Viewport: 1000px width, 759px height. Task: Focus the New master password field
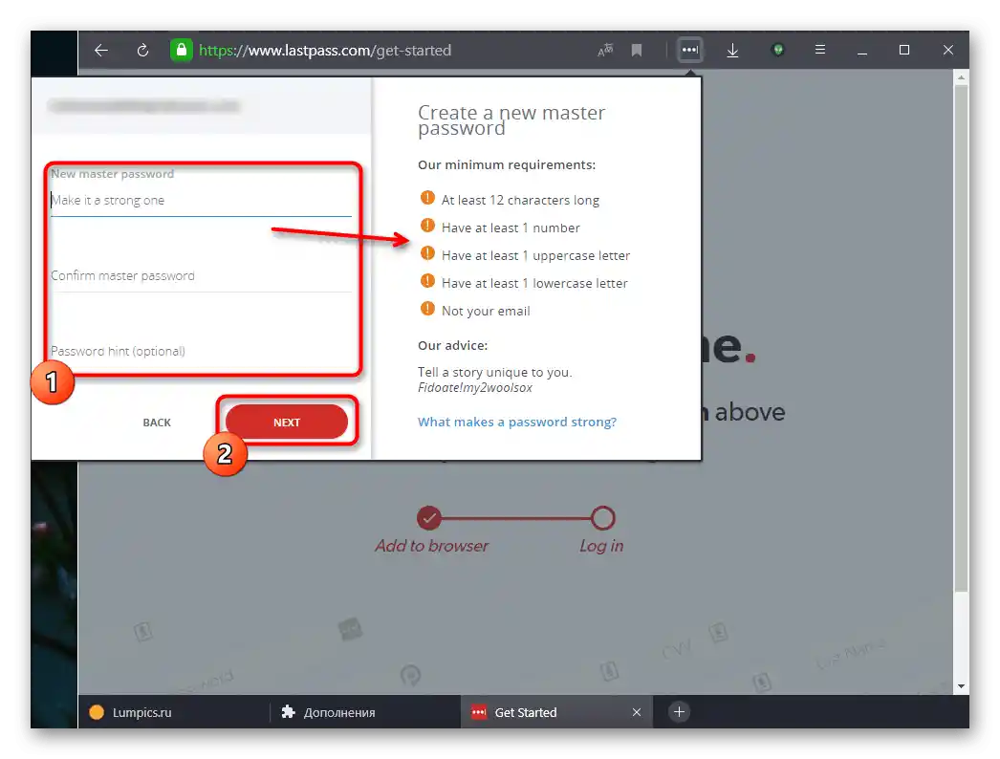(x=201, y=201)
